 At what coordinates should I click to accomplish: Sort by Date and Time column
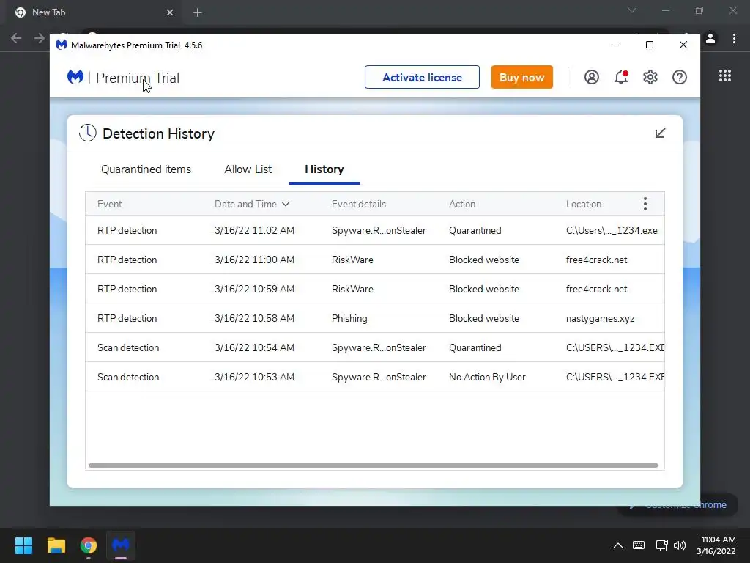tap(252, 204)
